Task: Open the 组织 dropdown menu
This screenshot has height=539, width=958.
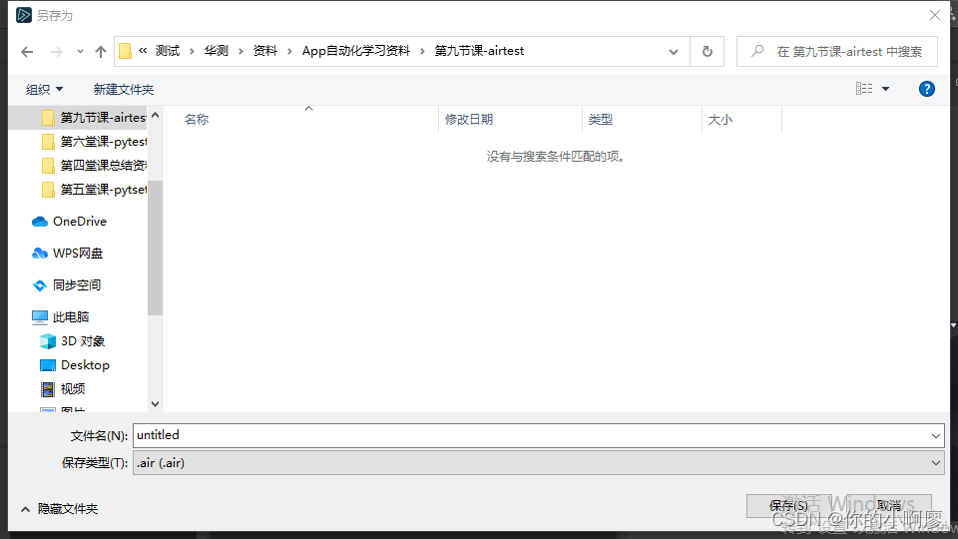Action: (45, 89)
